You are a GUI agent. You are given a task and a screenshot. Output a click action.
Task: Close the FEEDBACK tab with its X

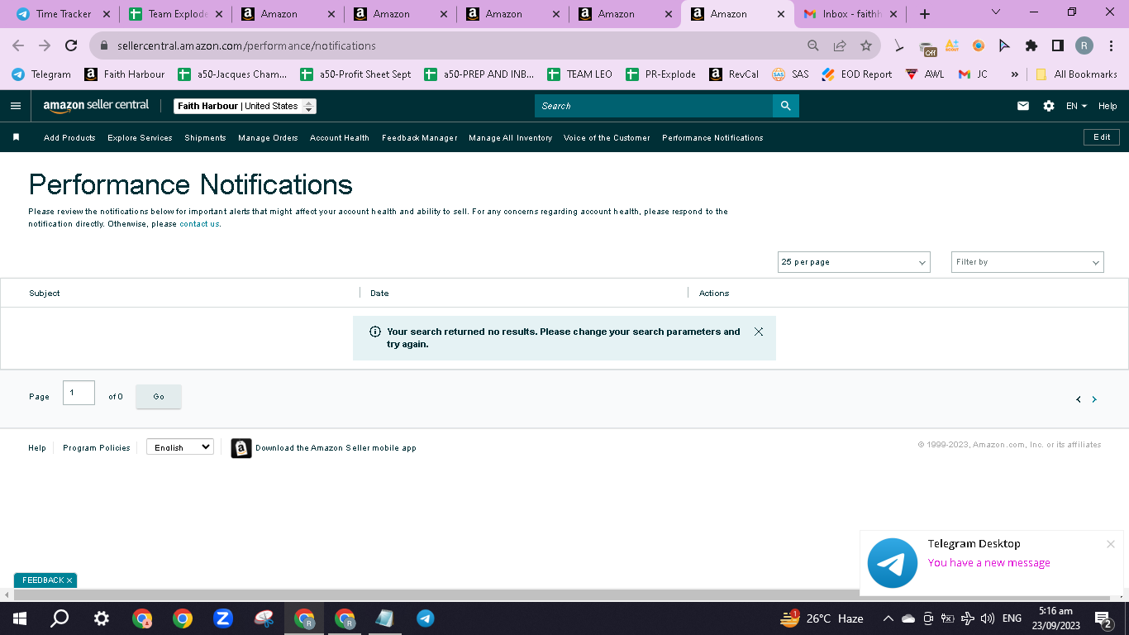(69, 580)
